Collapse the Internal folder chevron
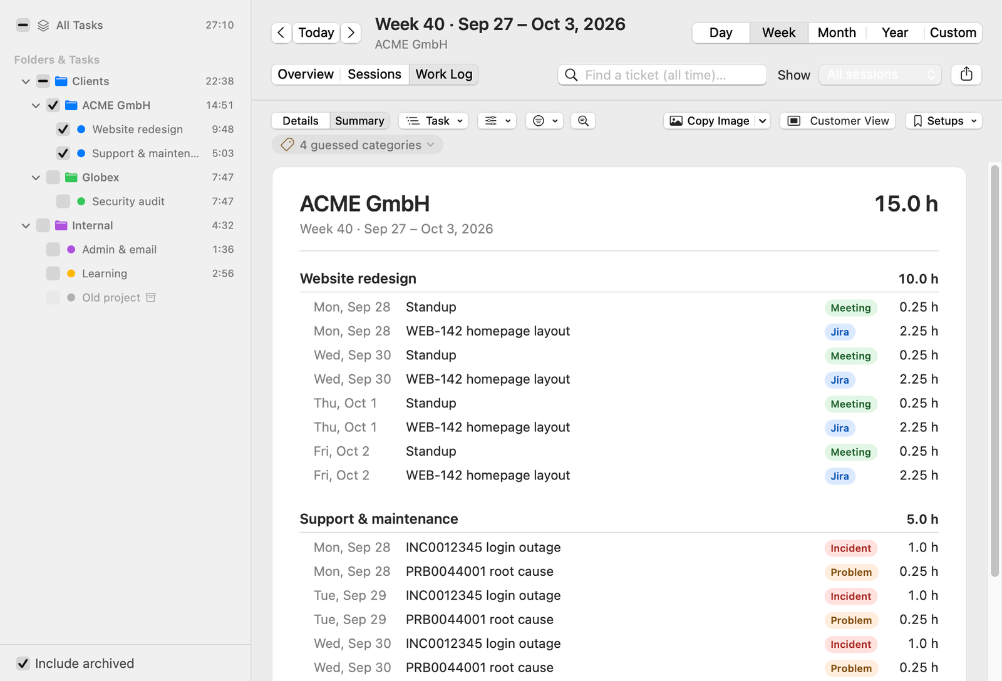 pos(26,225)
